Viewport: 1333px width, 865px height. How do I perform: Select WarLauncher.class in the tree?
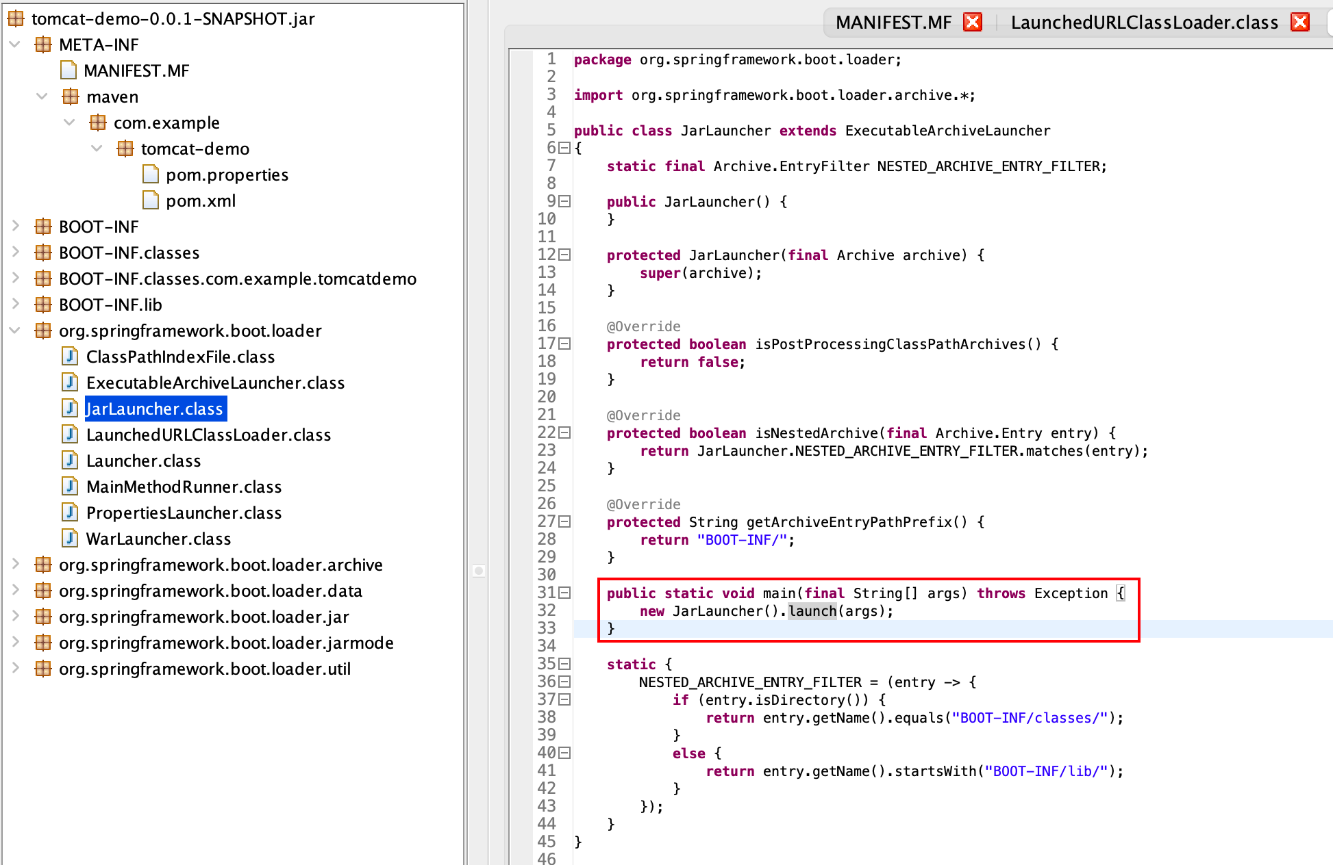tap(158, 539)
